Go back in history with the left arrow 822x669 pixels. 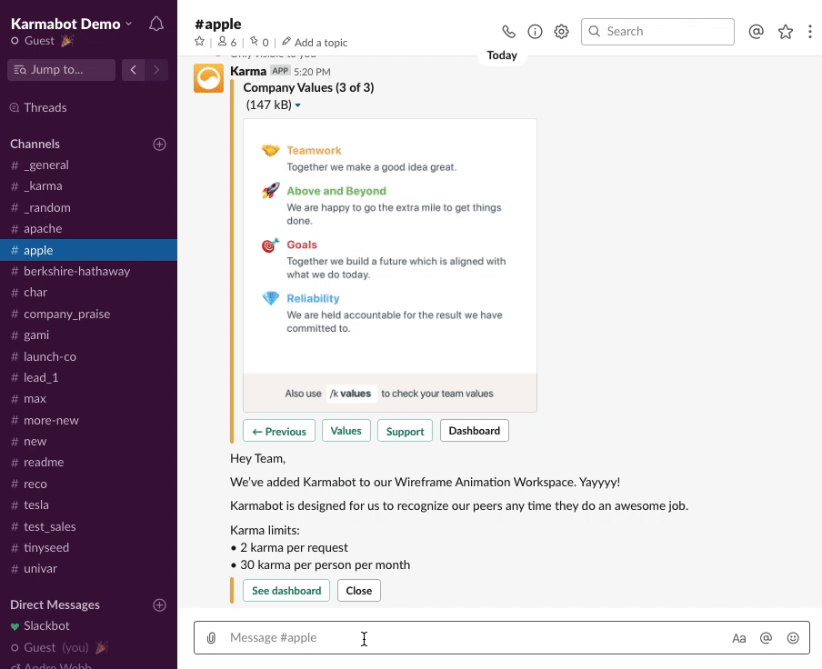pos(133,70)
